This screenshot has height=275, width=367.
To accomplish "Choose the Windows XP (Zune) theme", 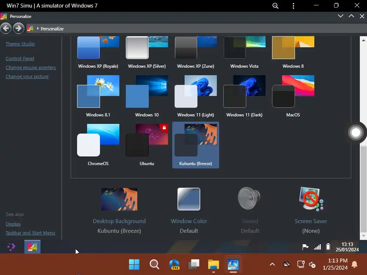I will click(196, 53).
